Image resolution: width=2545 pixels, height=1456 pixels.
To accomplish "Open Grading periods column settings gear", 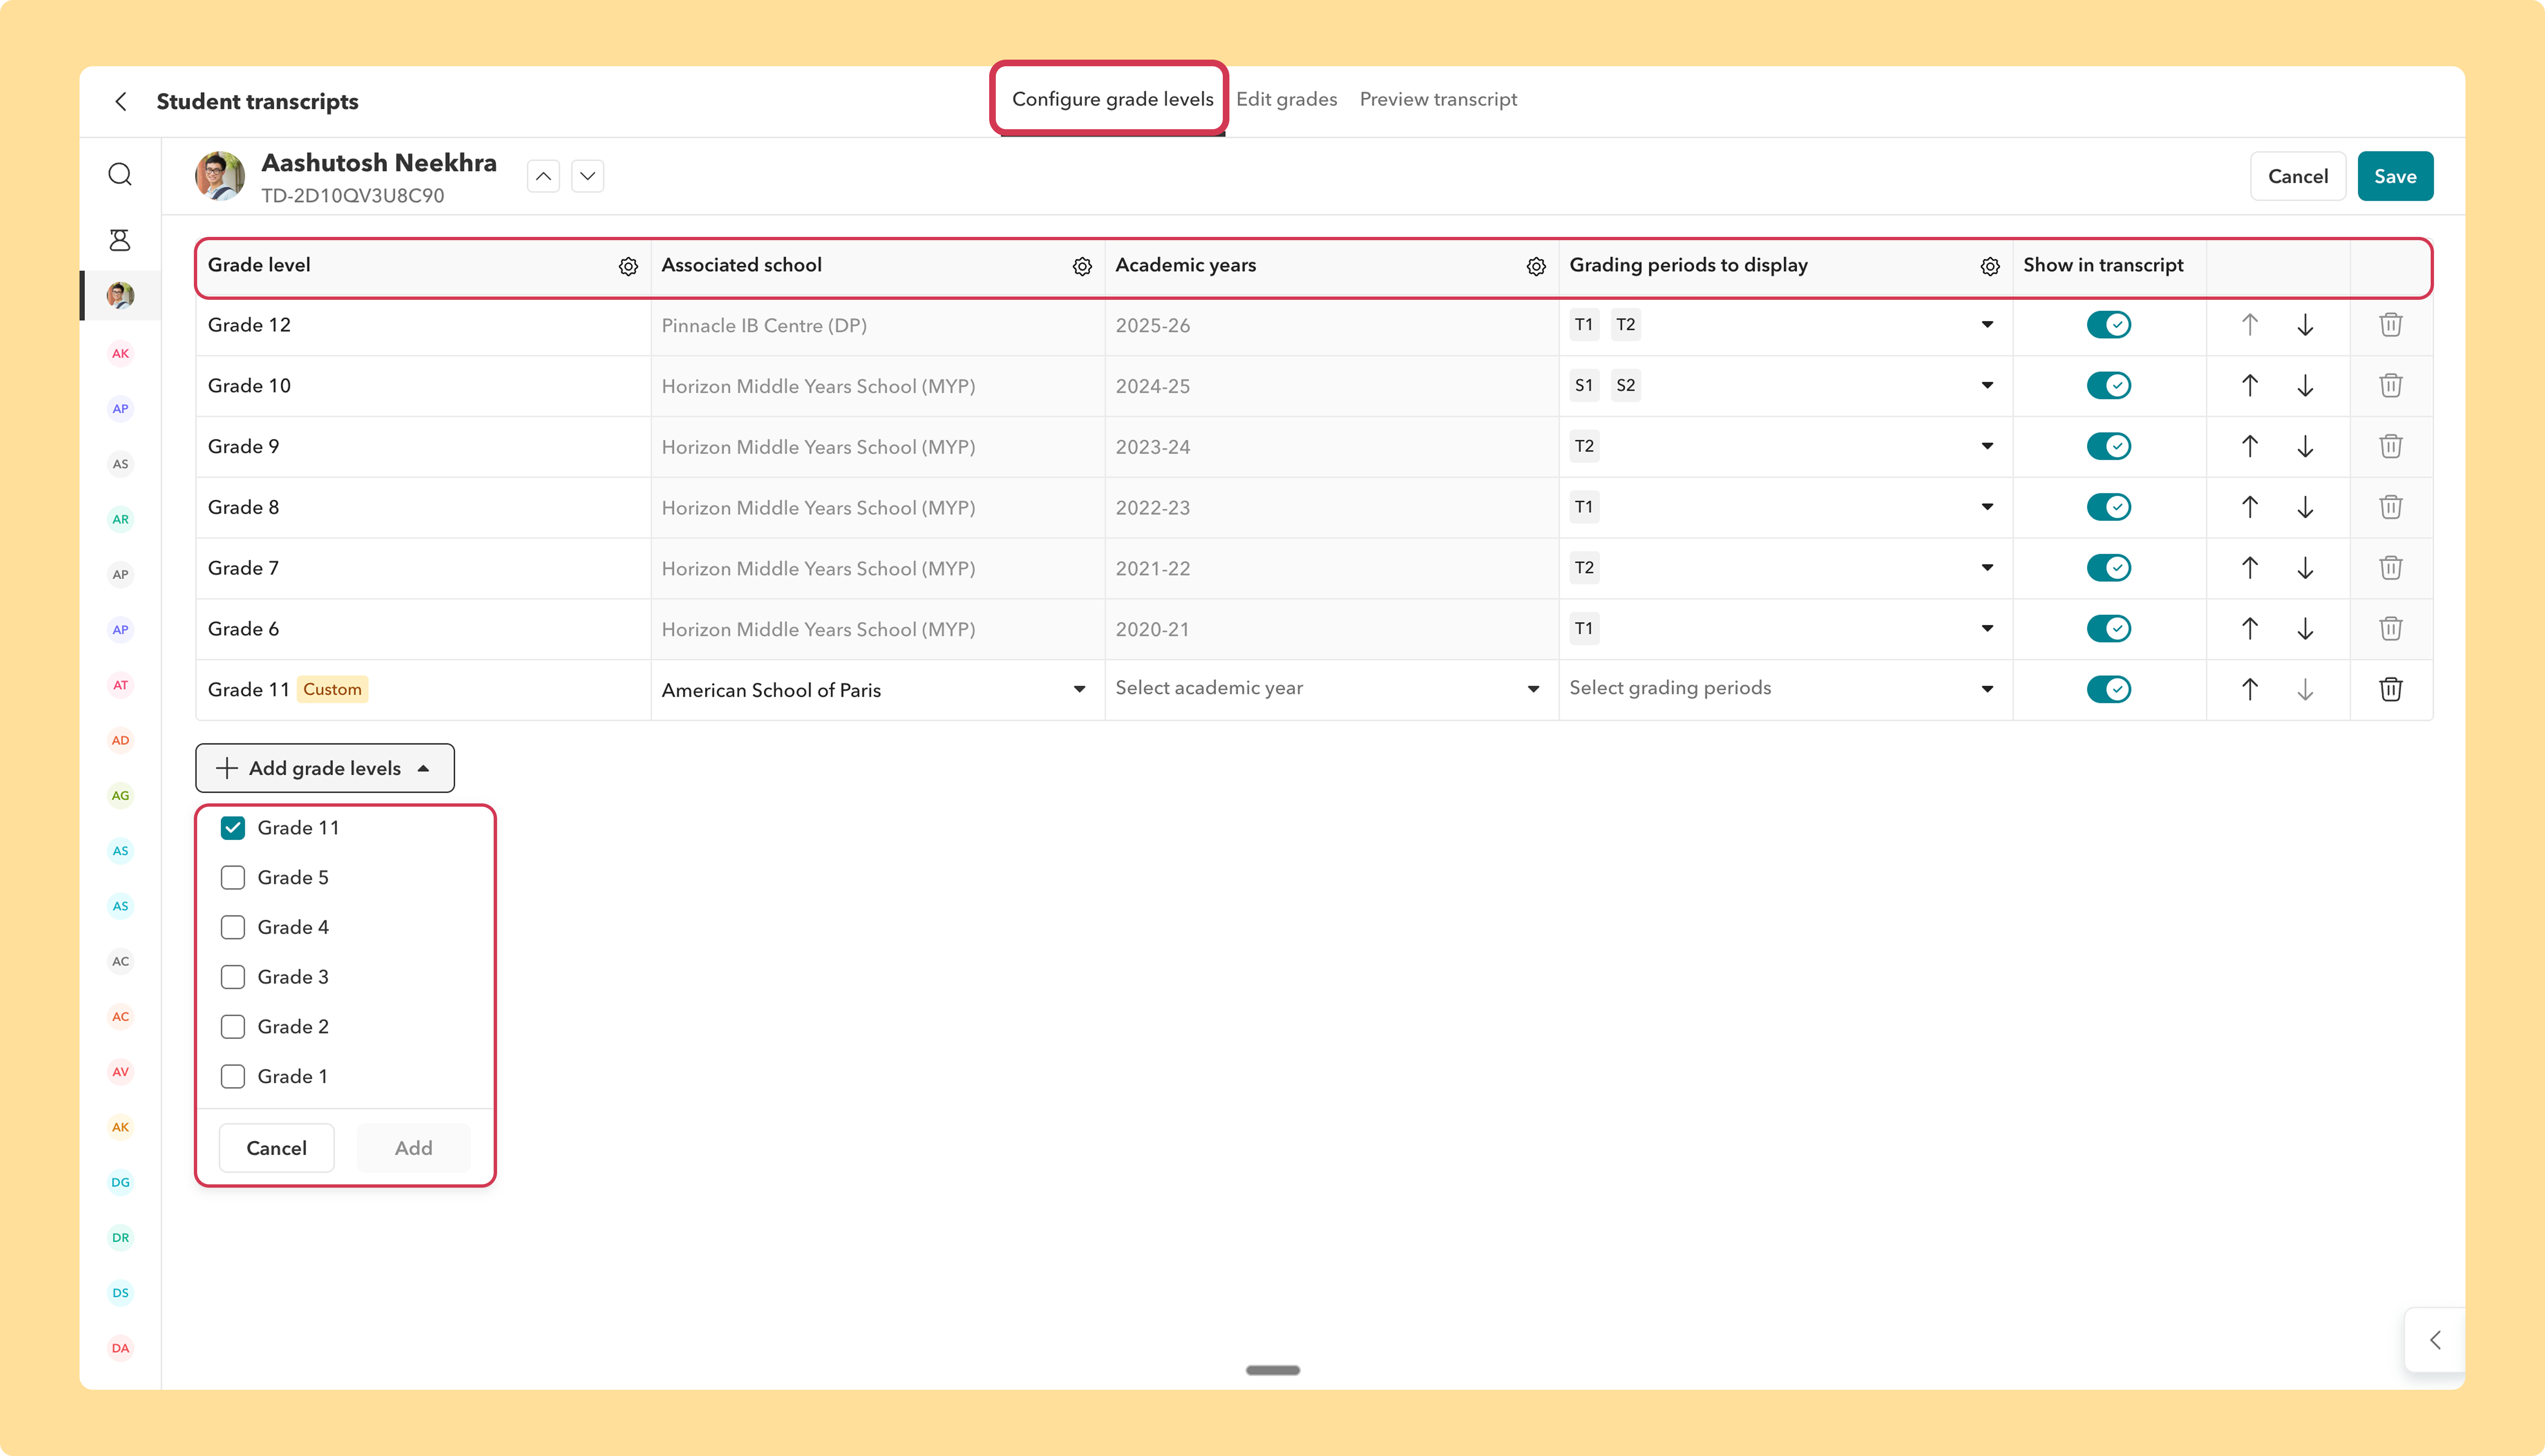I will click(x=1990, y=266).
